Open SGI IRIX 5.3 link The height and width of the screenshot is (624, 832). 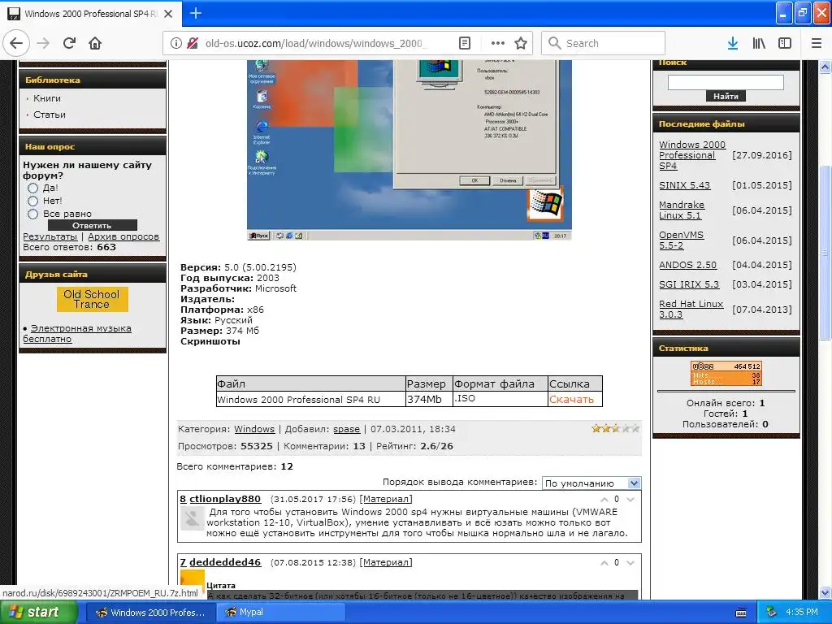pos(689,284)
